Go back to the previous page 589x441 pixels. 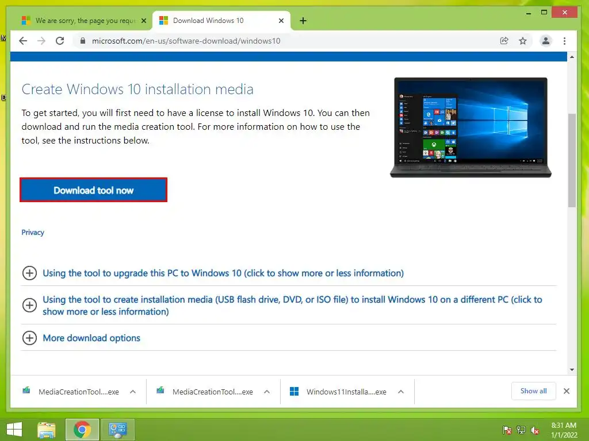(x=23, y=41)
